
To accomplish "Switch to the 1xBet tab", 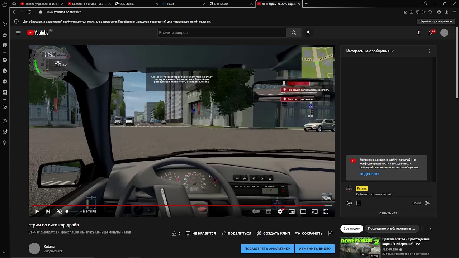I will coord(183,4).
